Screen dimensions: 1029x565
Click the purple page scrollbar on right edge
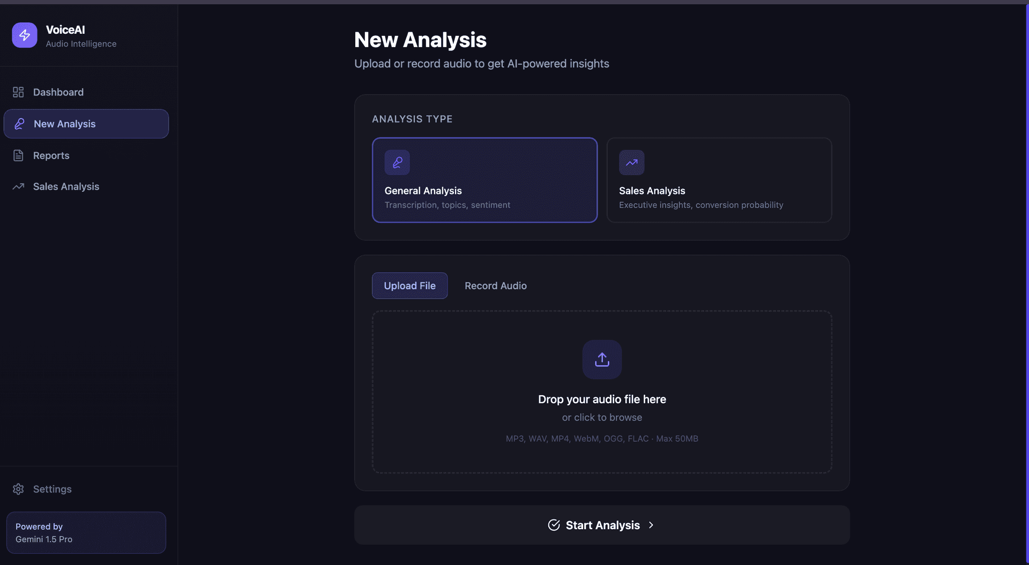point(1027,284)
